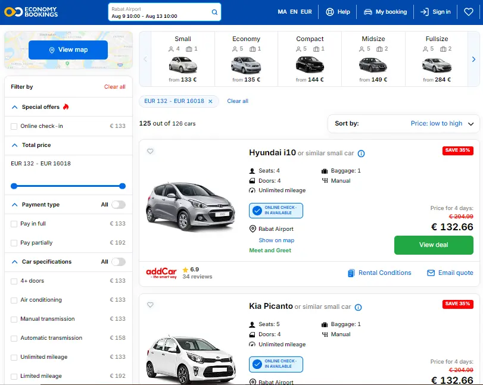Click Clear all next to price chip
Screen dimensions: 483x385
(238, 101)
